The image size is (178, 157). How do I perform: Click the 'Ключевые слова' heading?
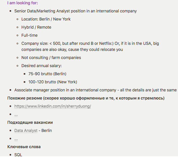coord(24,147)
